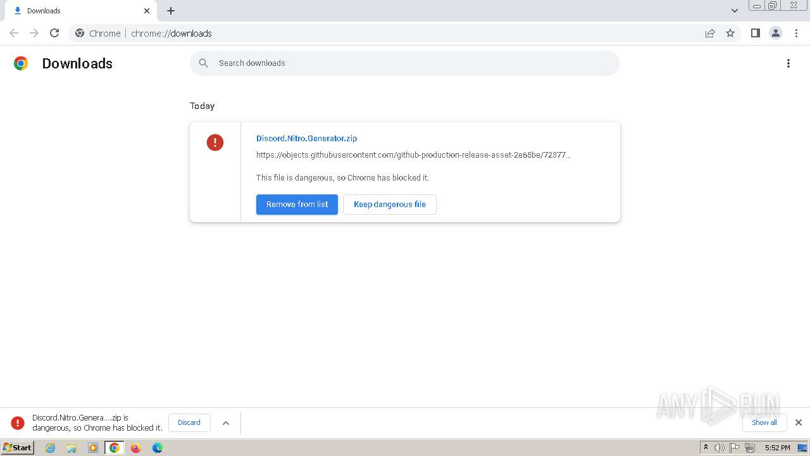Open the Discord.Nitro.Generator.zip link
Image resolution: width=810 pixels, height=456 pixels.
click(306, 138)
